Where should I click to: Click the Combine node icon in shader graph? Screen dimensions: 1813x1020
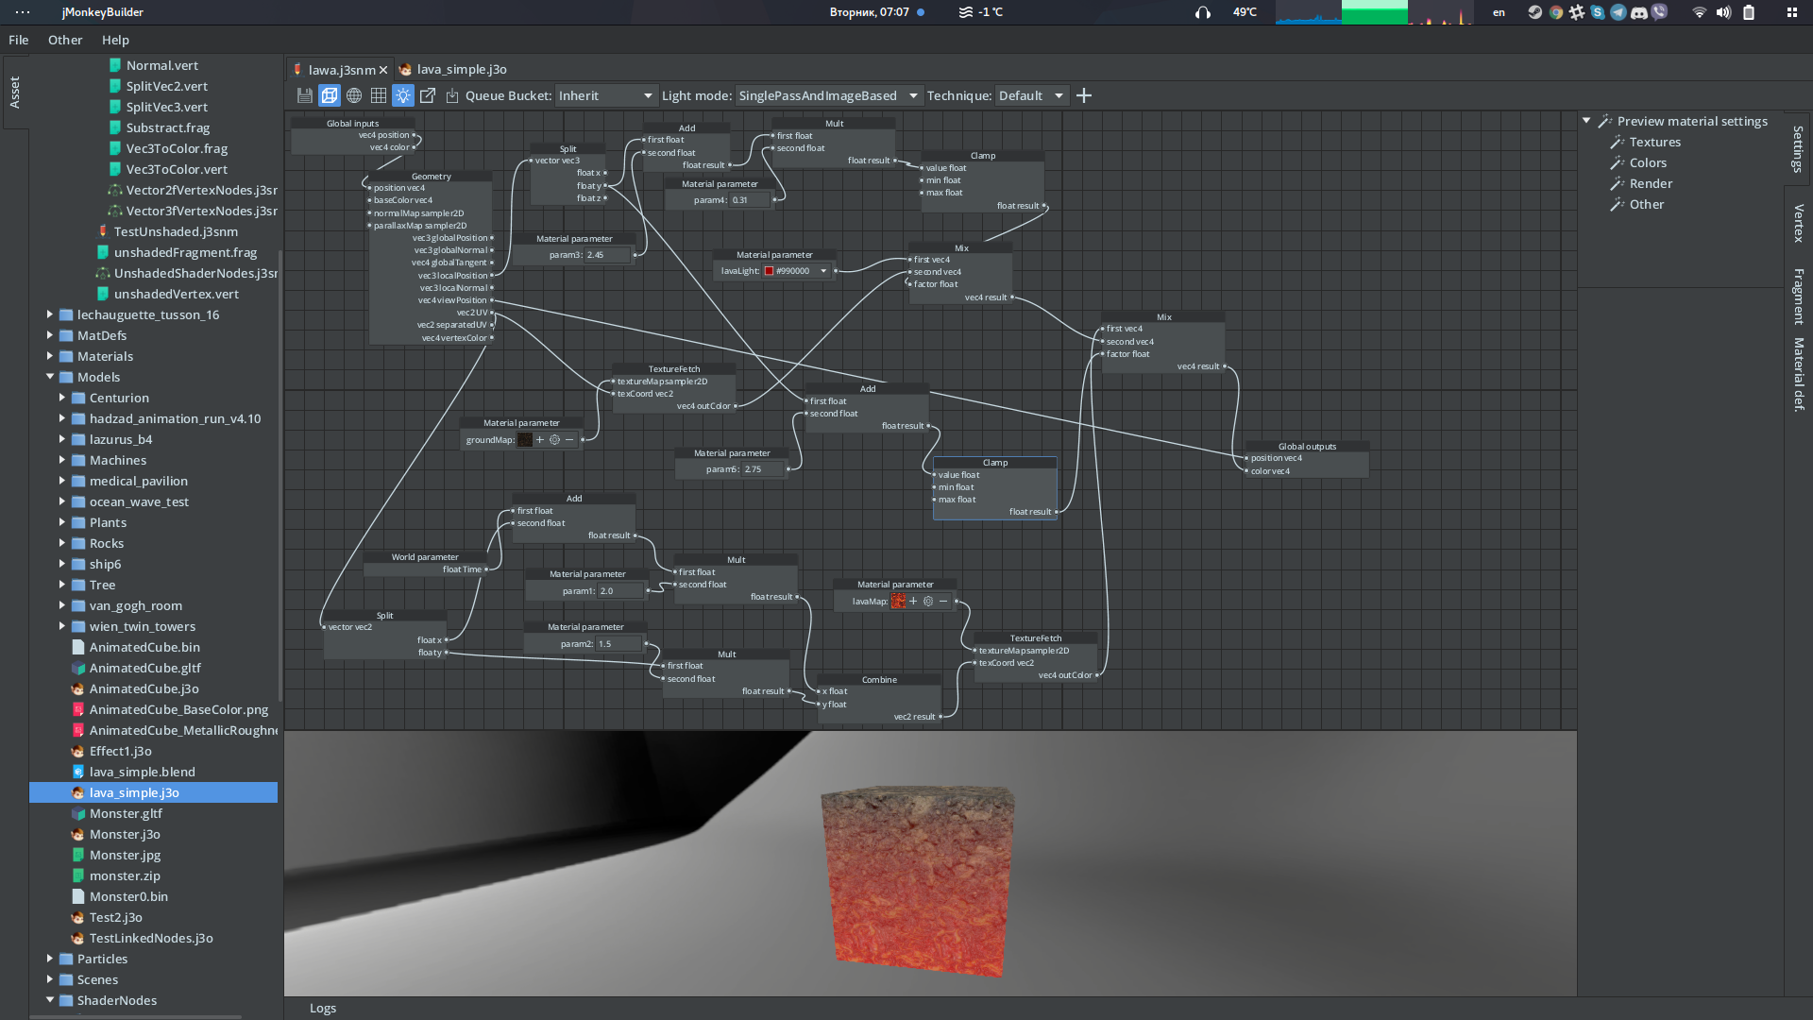[879, 679]
